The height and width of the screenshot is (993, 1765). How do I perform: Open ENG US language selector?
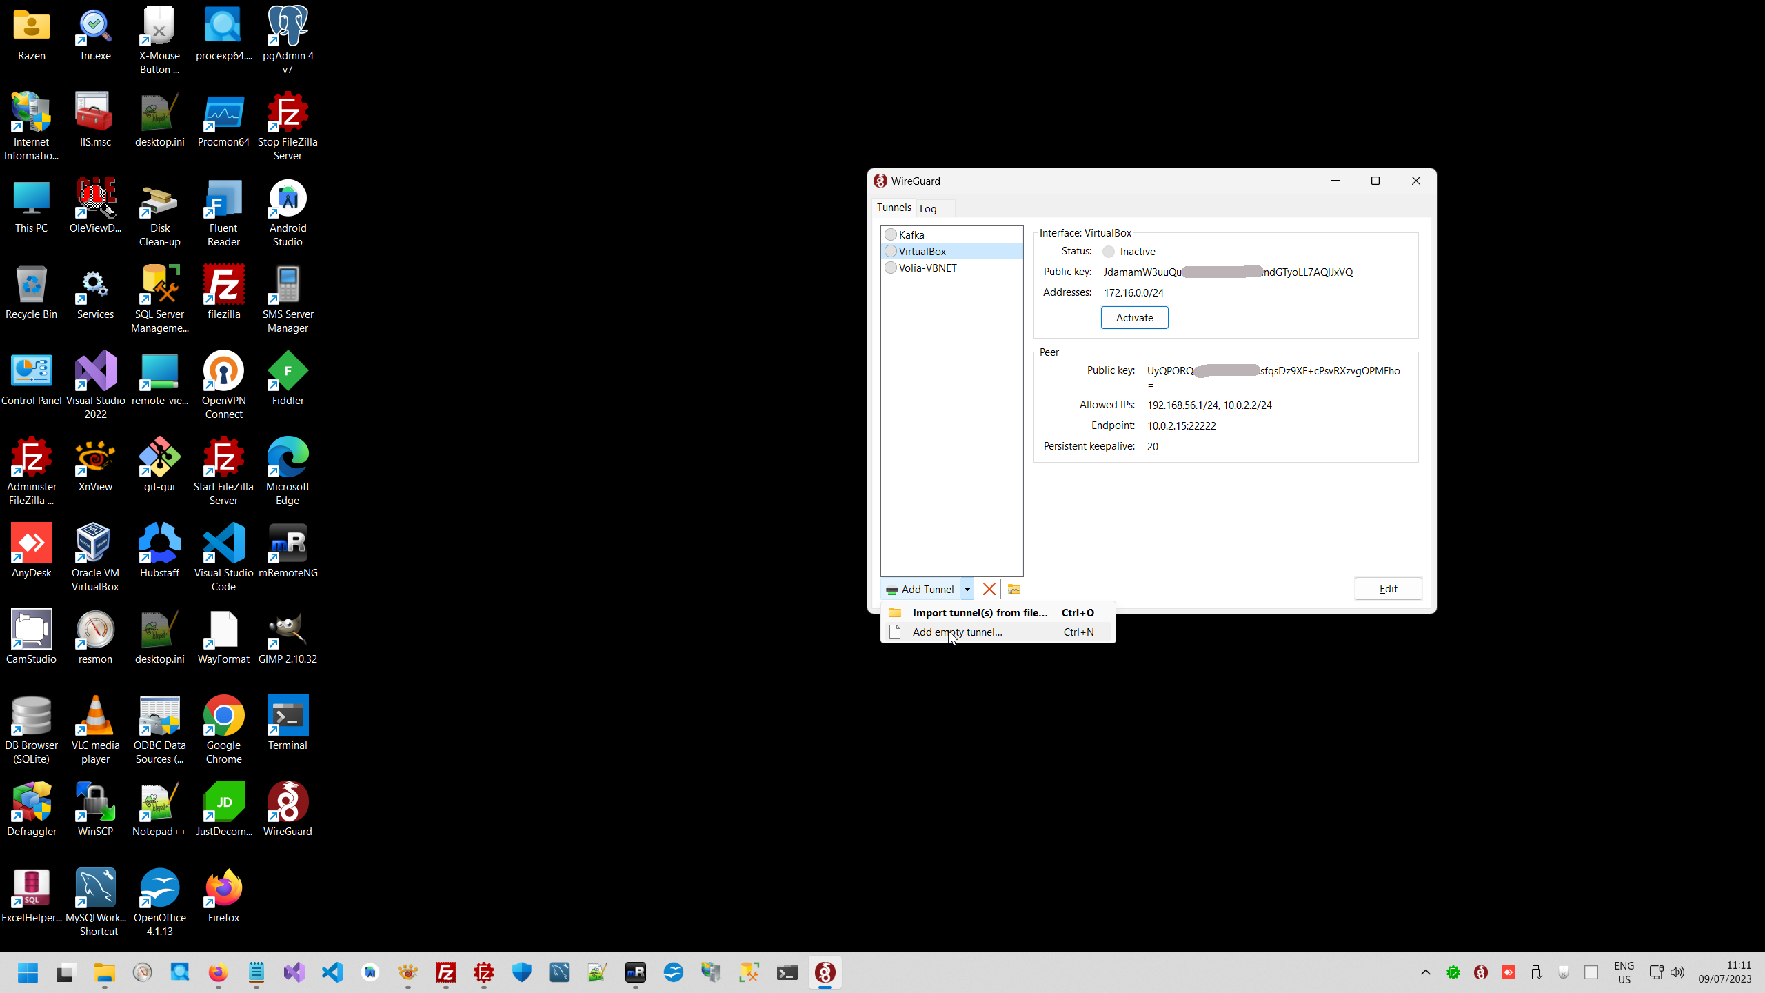(1624, 972)
